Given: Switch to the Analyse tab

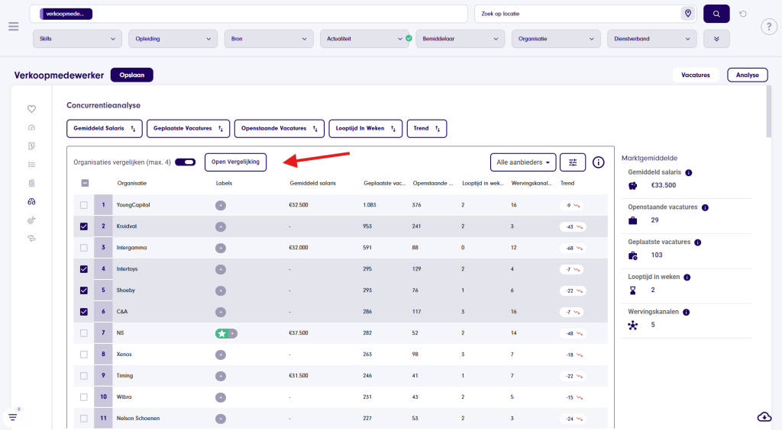Looking at the screenshot, I should [747, 75].
